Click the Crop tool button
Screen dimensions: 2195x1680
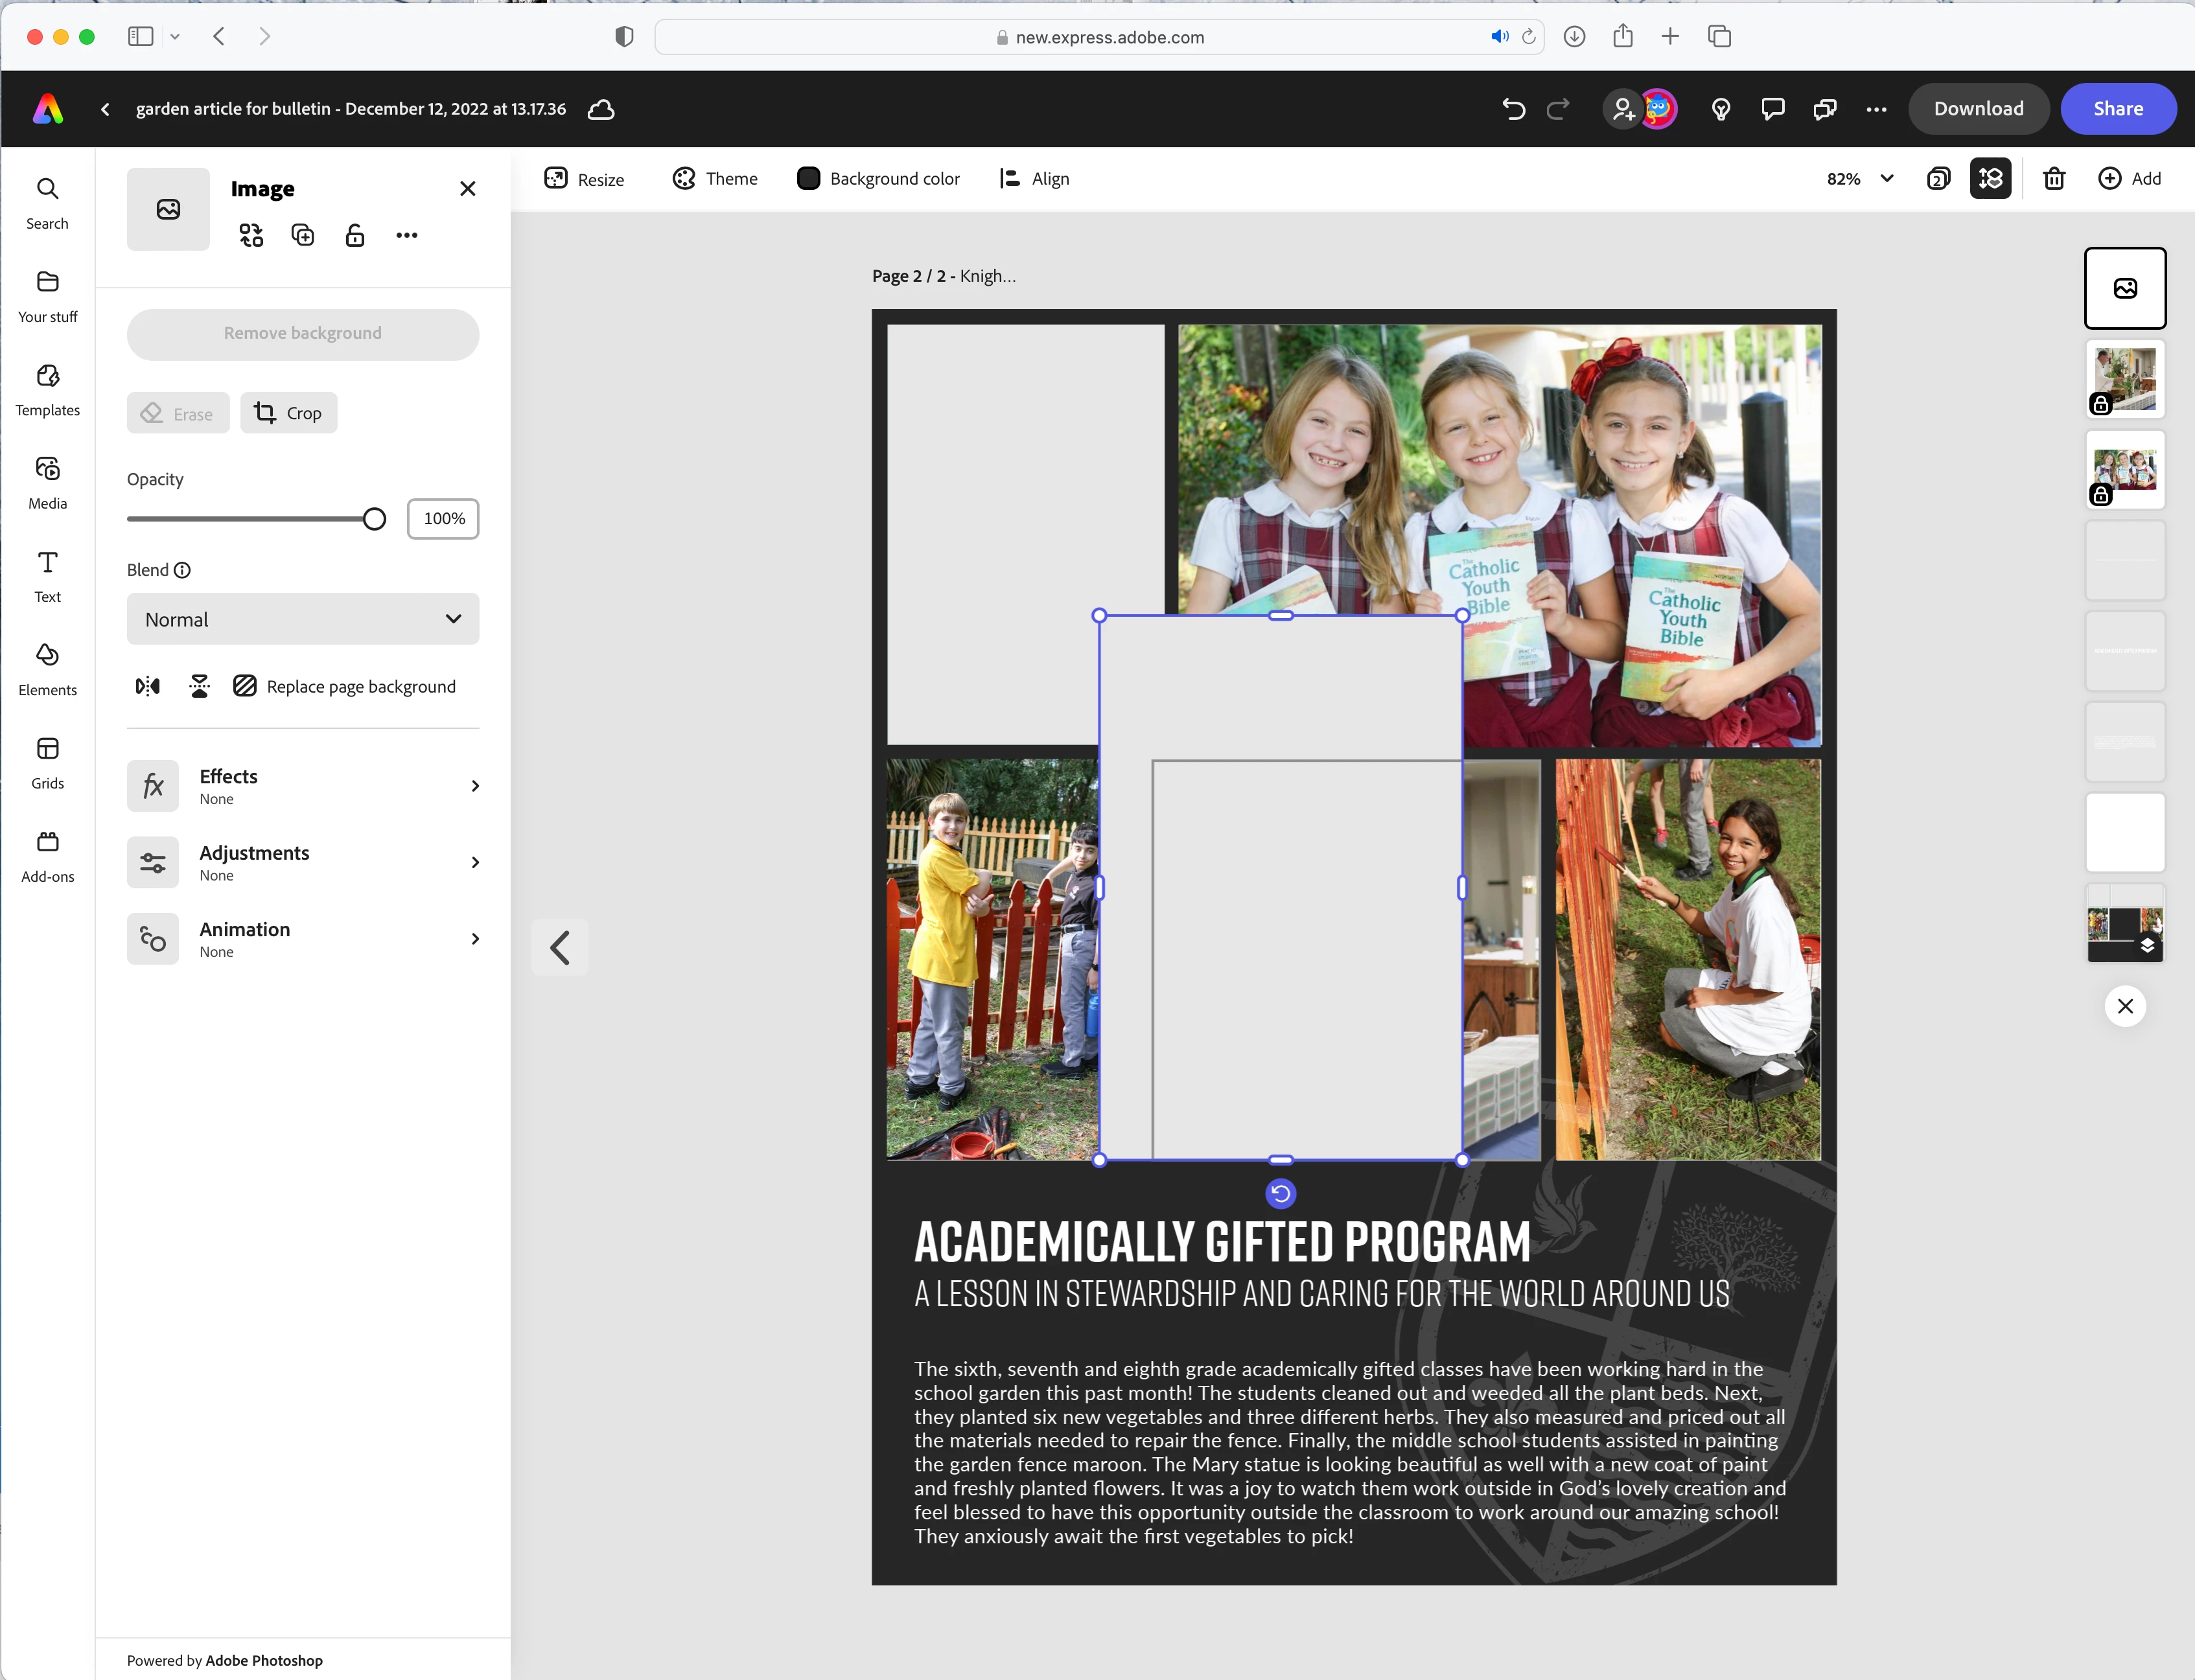288,413
